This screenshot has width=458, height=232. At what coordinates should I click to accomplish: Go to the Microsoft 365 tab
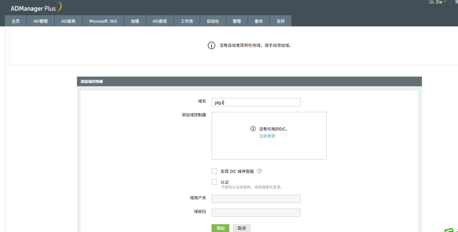tap(103, 21)
